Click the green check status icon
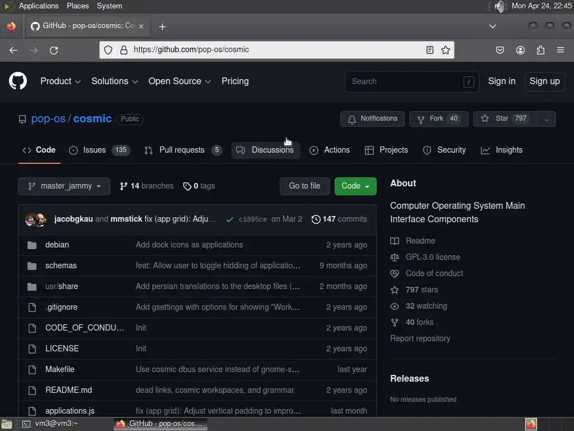Image resolution: width=574 pixels, height=431 pixels. pyautogui.click(x=229, y=219)
